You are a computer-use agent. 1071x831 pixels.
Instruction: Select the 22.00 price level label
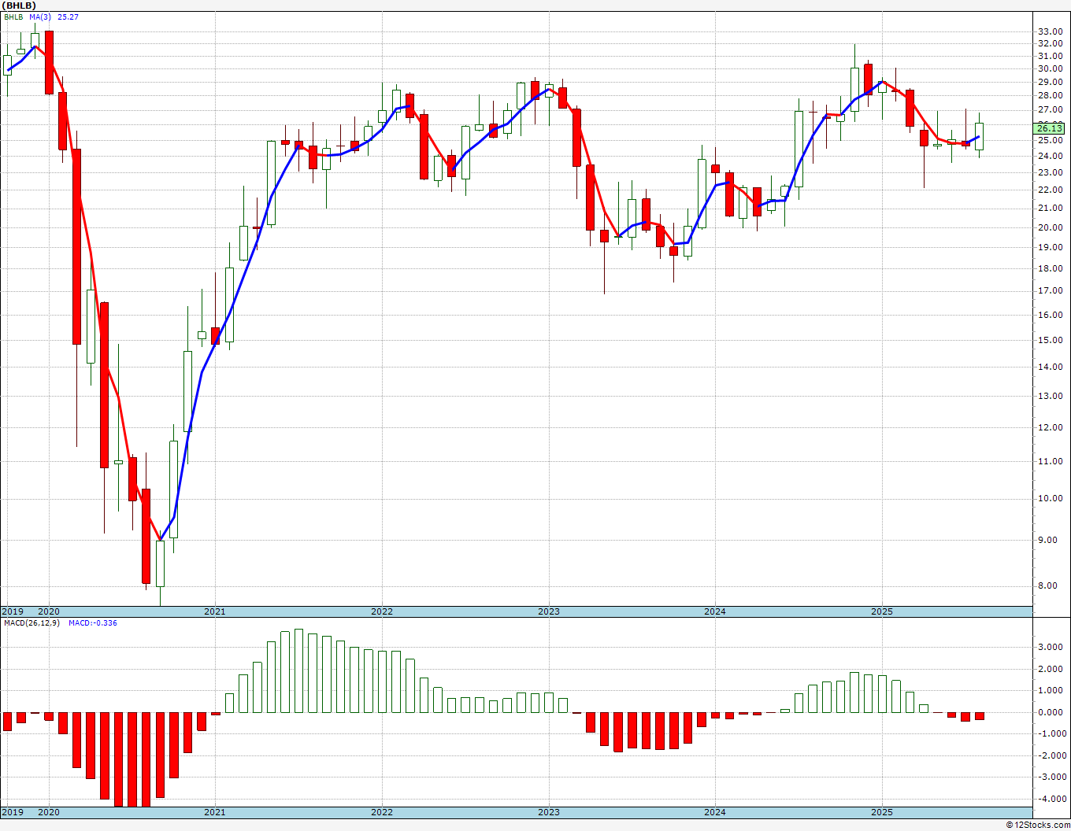(x=1050, y=190)
